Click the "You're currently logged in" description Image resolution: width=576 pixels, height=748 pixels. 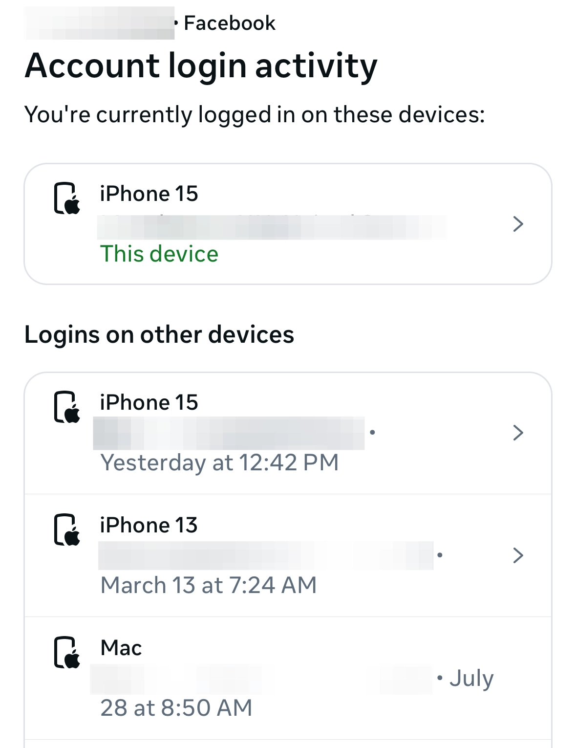point(255,115)
